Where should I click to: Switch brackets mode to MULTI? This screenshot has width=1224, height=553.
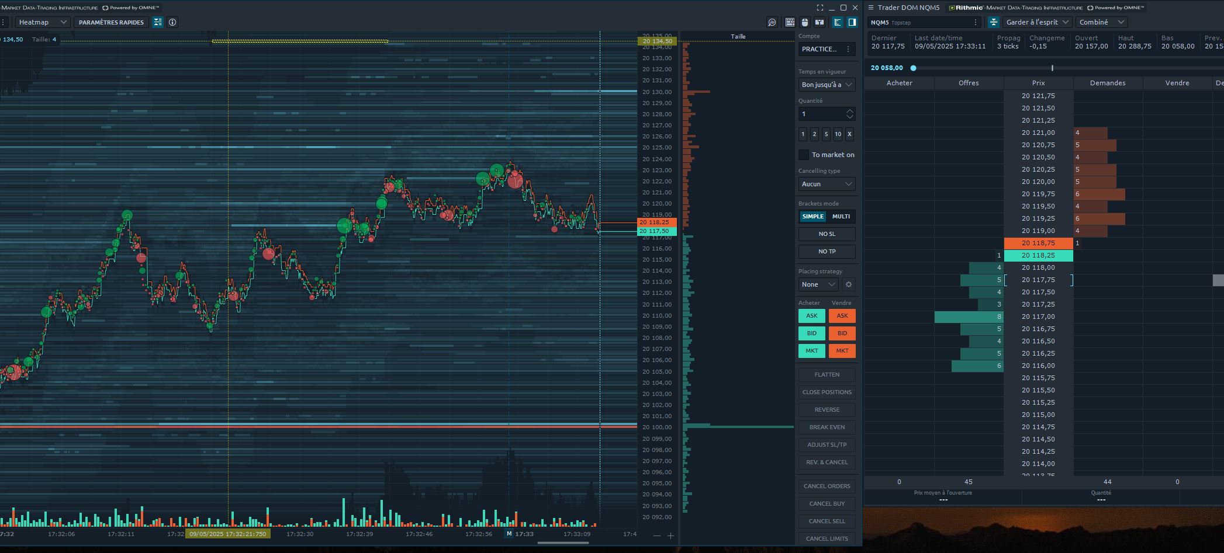click(x=841, y=217)
